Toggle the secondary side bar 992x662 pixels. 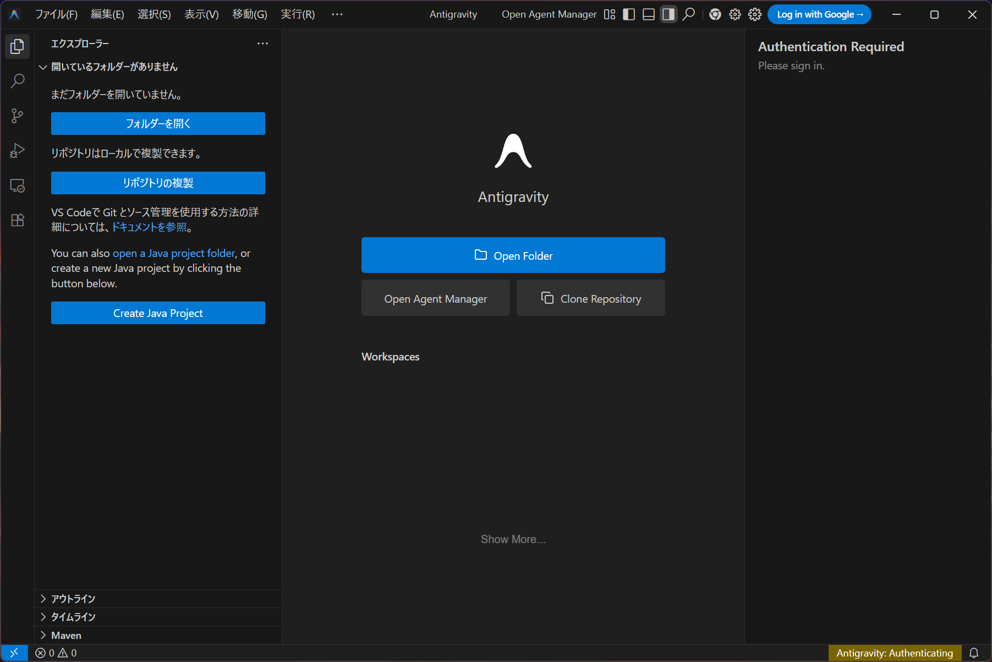point(668,14)
